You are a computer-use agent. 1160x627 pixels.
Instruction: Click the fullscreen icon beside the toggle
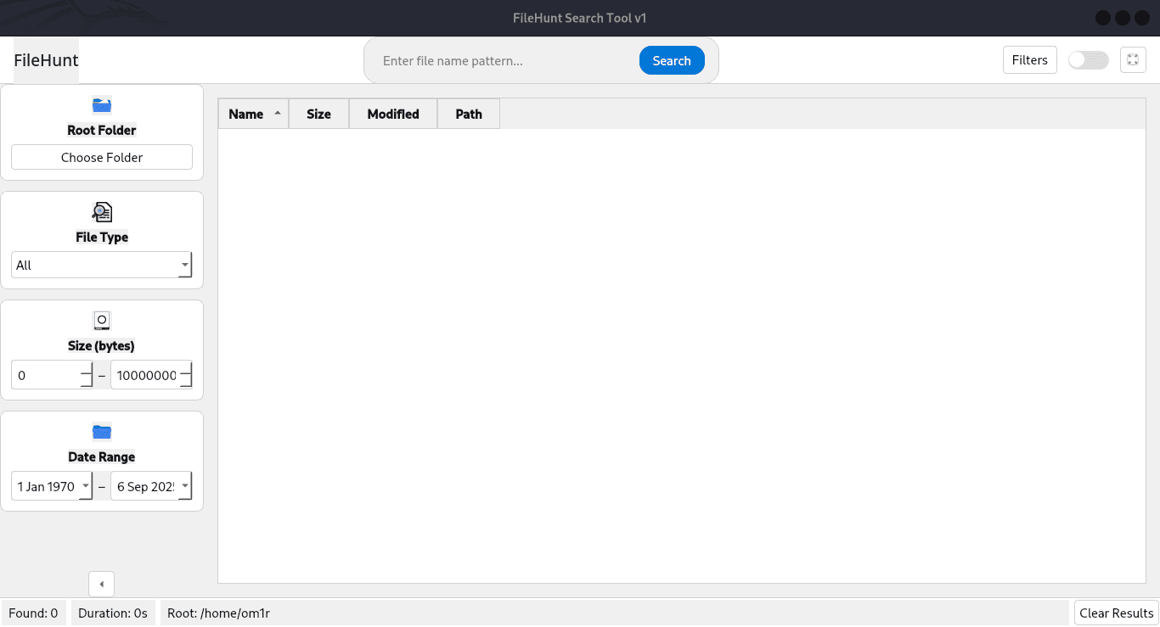pos(1133,60)
